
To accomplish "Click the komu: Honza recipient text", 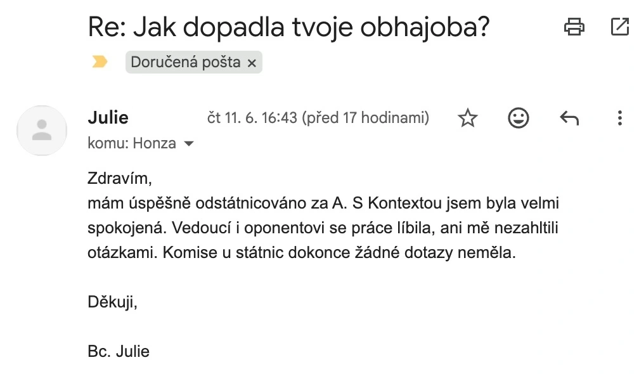I will pos(132,143).
